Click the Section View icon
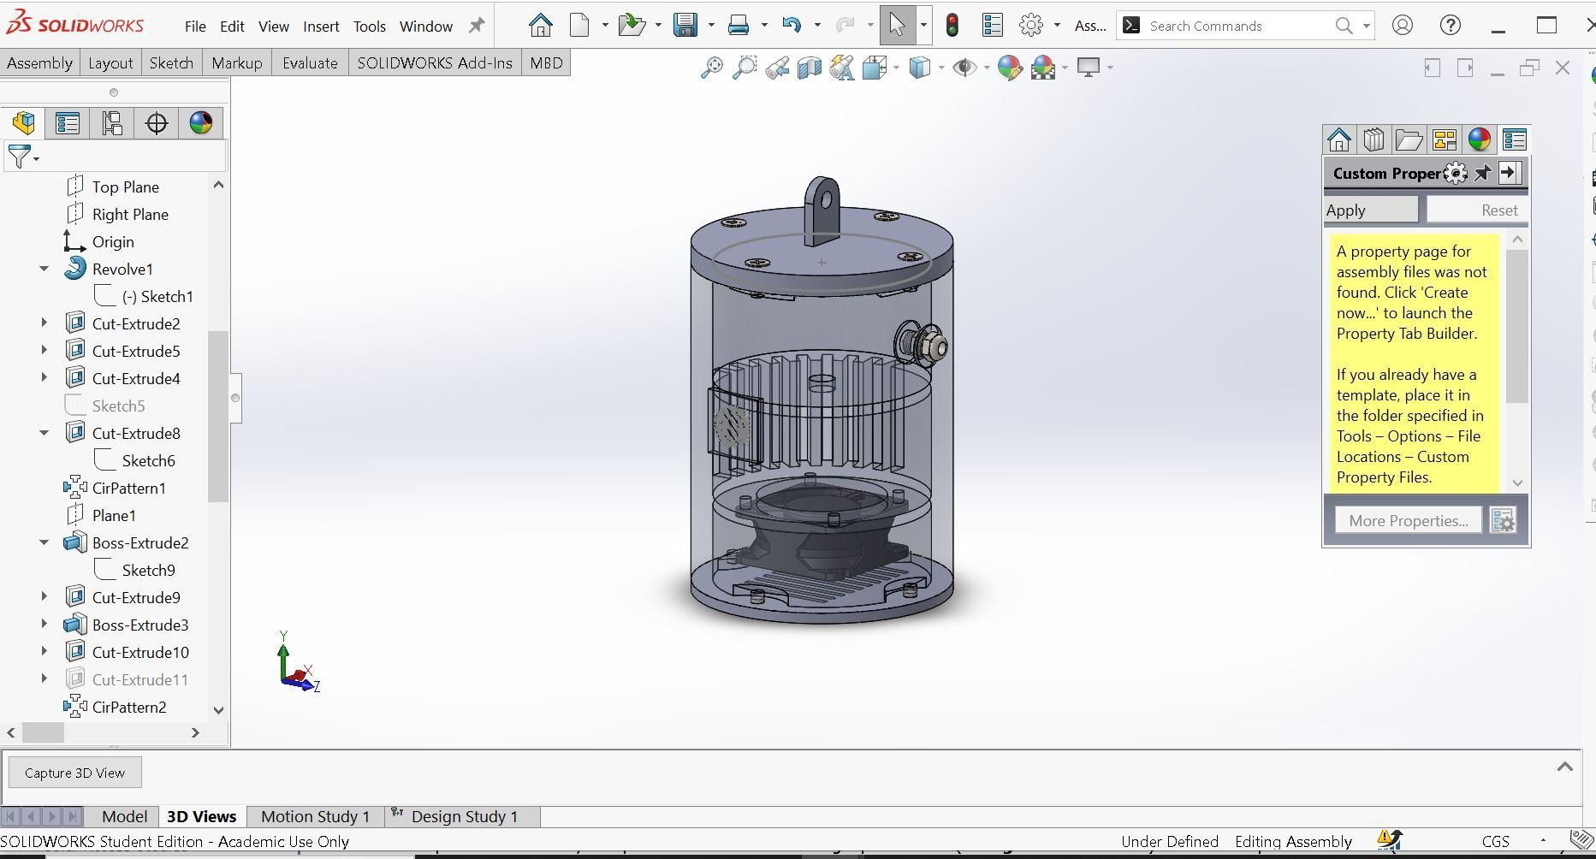The image size is (1596, 859). 809,68
